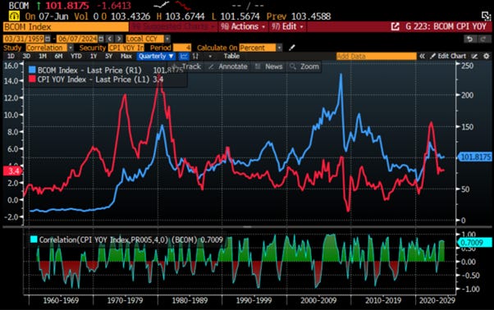The height and width of the screenshot is (310, 494).
Task: Click the Period field showing 4
Action: click(x=182, y=48)
